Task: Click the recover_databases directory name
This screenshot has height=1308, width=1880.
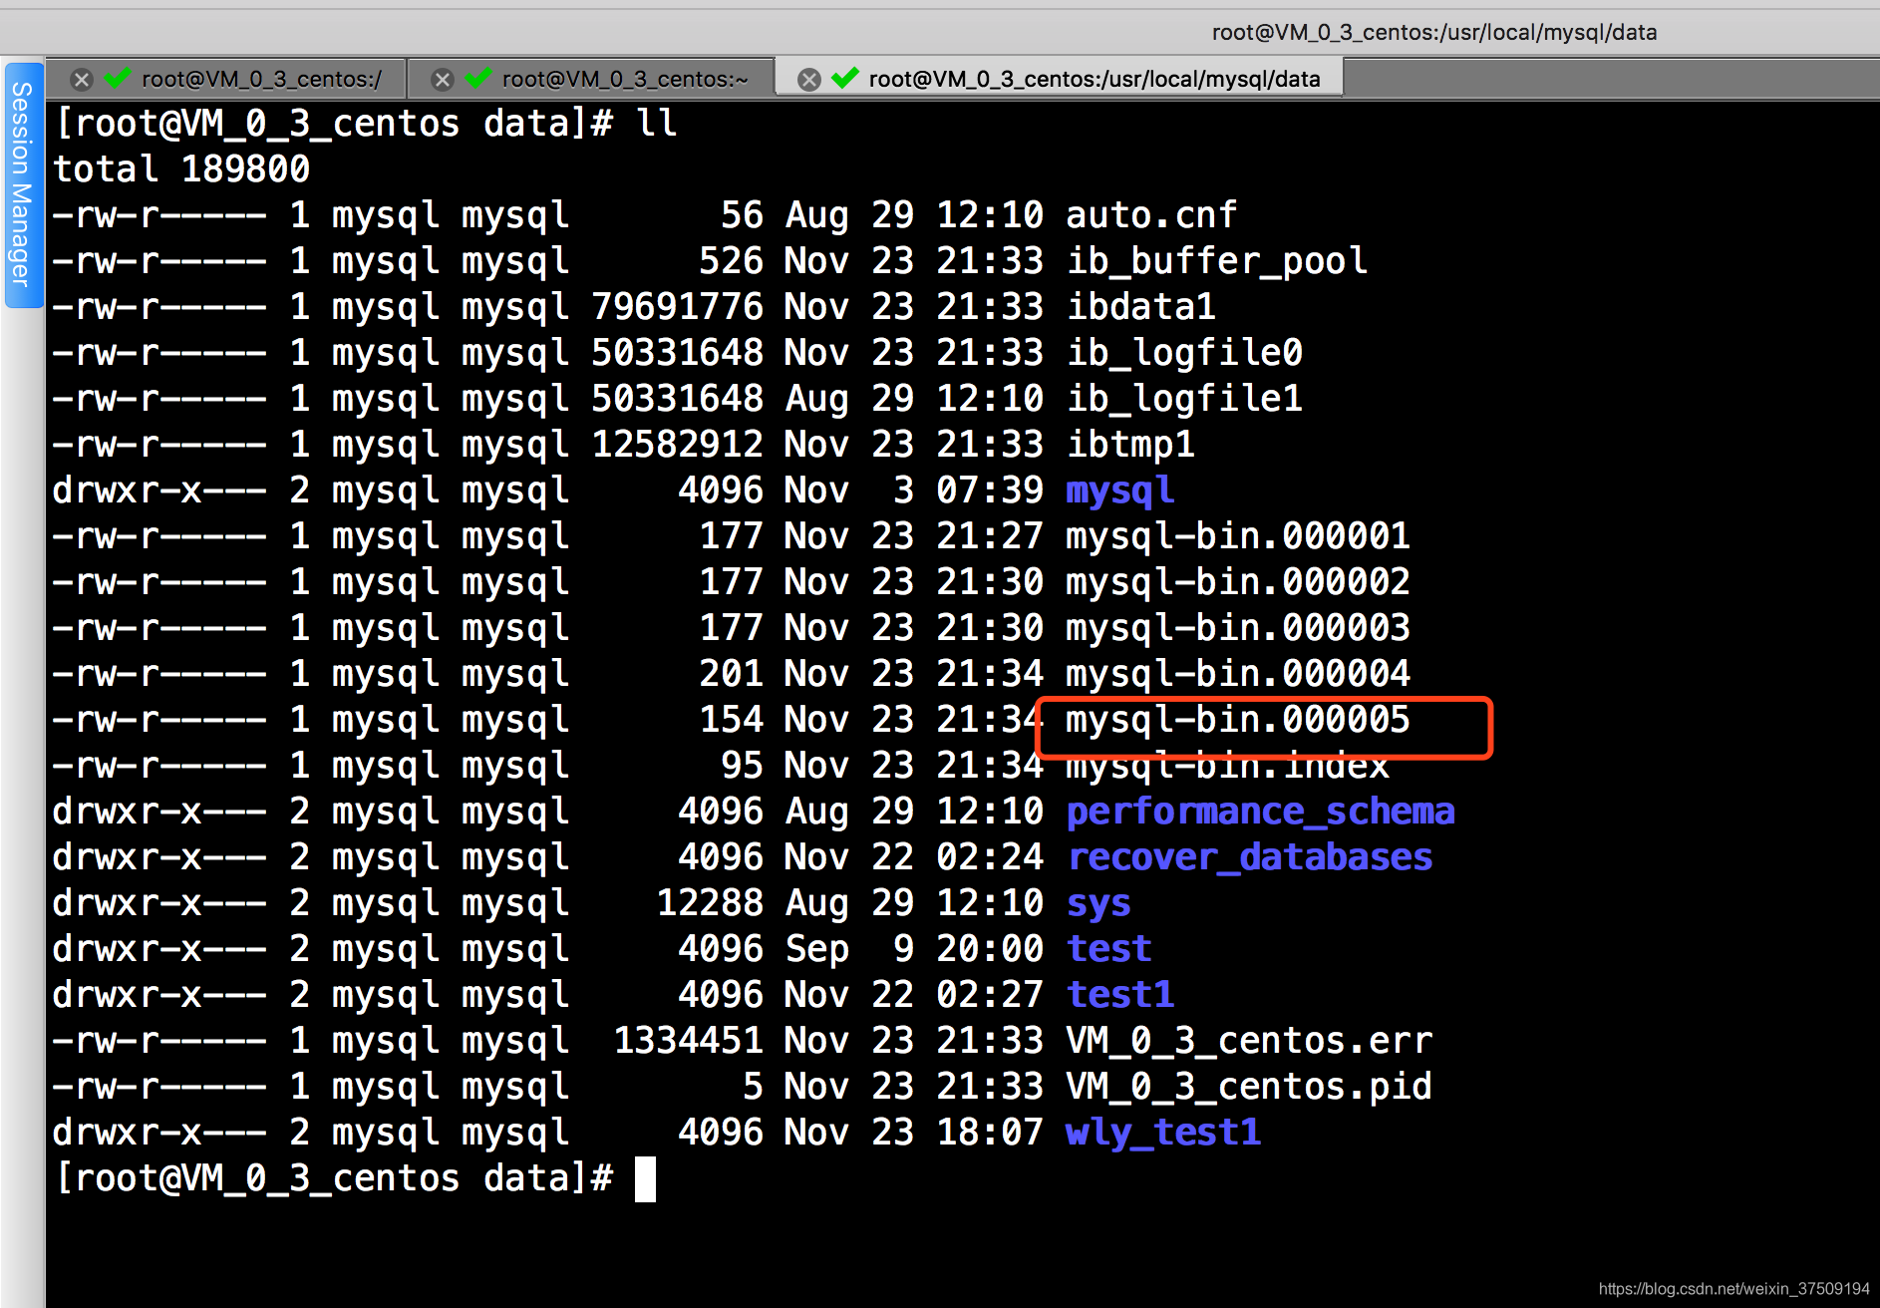Action: pyautogui.click(x=1249, y=856)
